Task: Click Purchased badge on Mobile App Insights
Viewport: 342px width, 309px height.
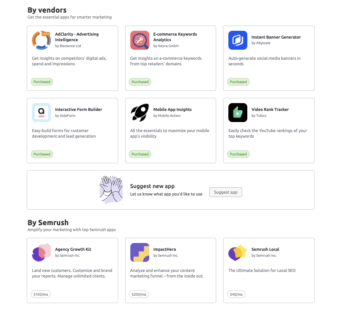Action: click(x=140, y=154)
